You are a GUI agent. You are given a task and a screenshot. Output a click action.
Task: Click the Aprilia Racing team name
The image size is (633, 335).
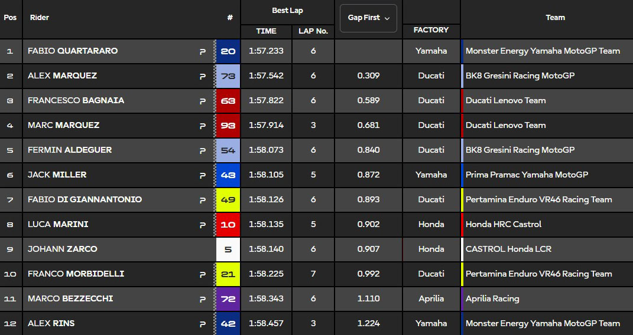pos(492,299)
